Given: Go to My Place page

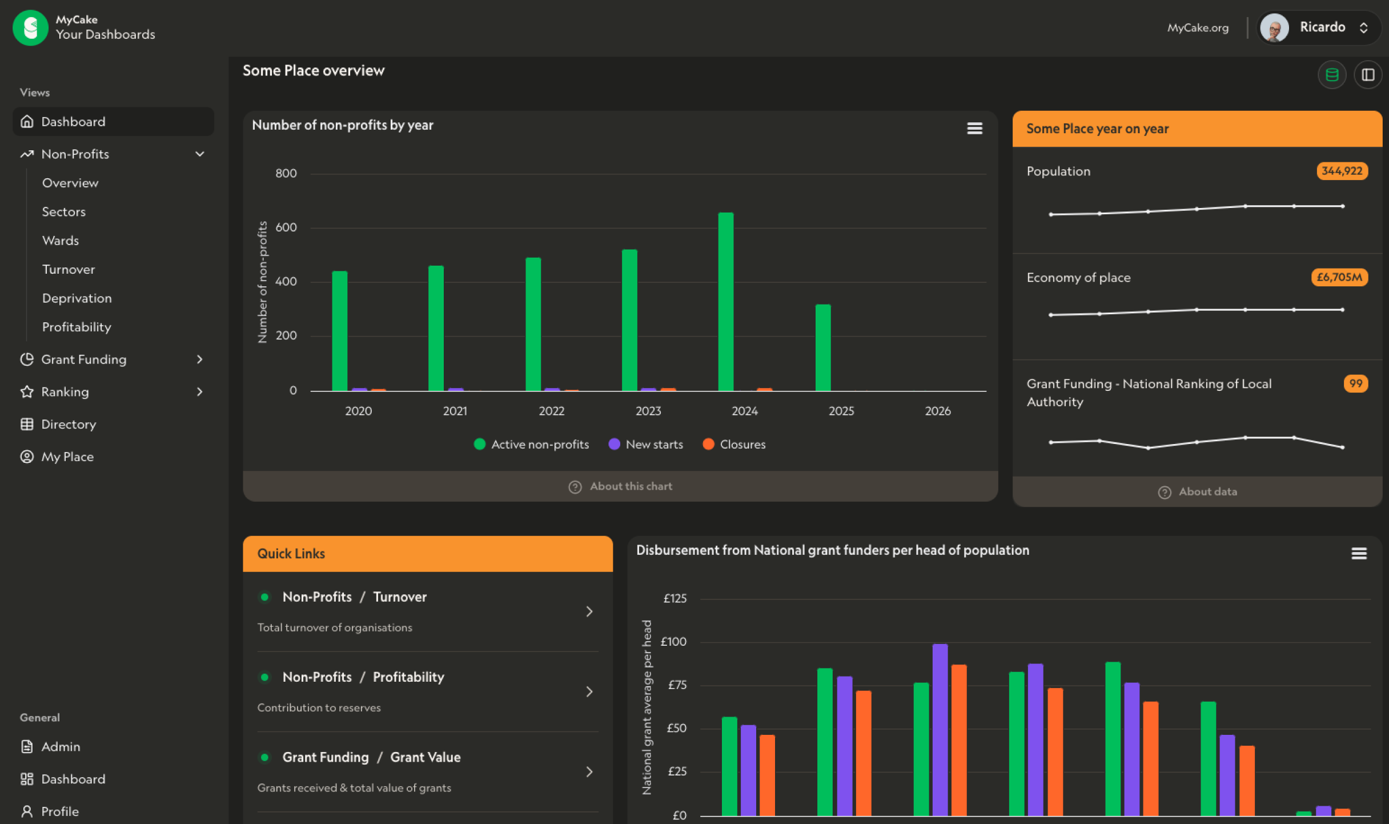Looking at the screenshot, I should (x=67, y=457).
